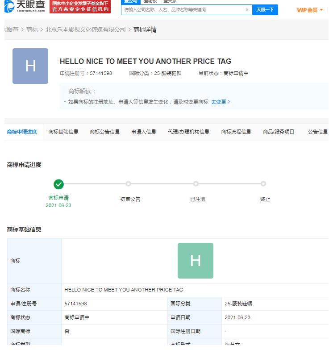Click header text 申请注册号：57141598

[86, 73]
